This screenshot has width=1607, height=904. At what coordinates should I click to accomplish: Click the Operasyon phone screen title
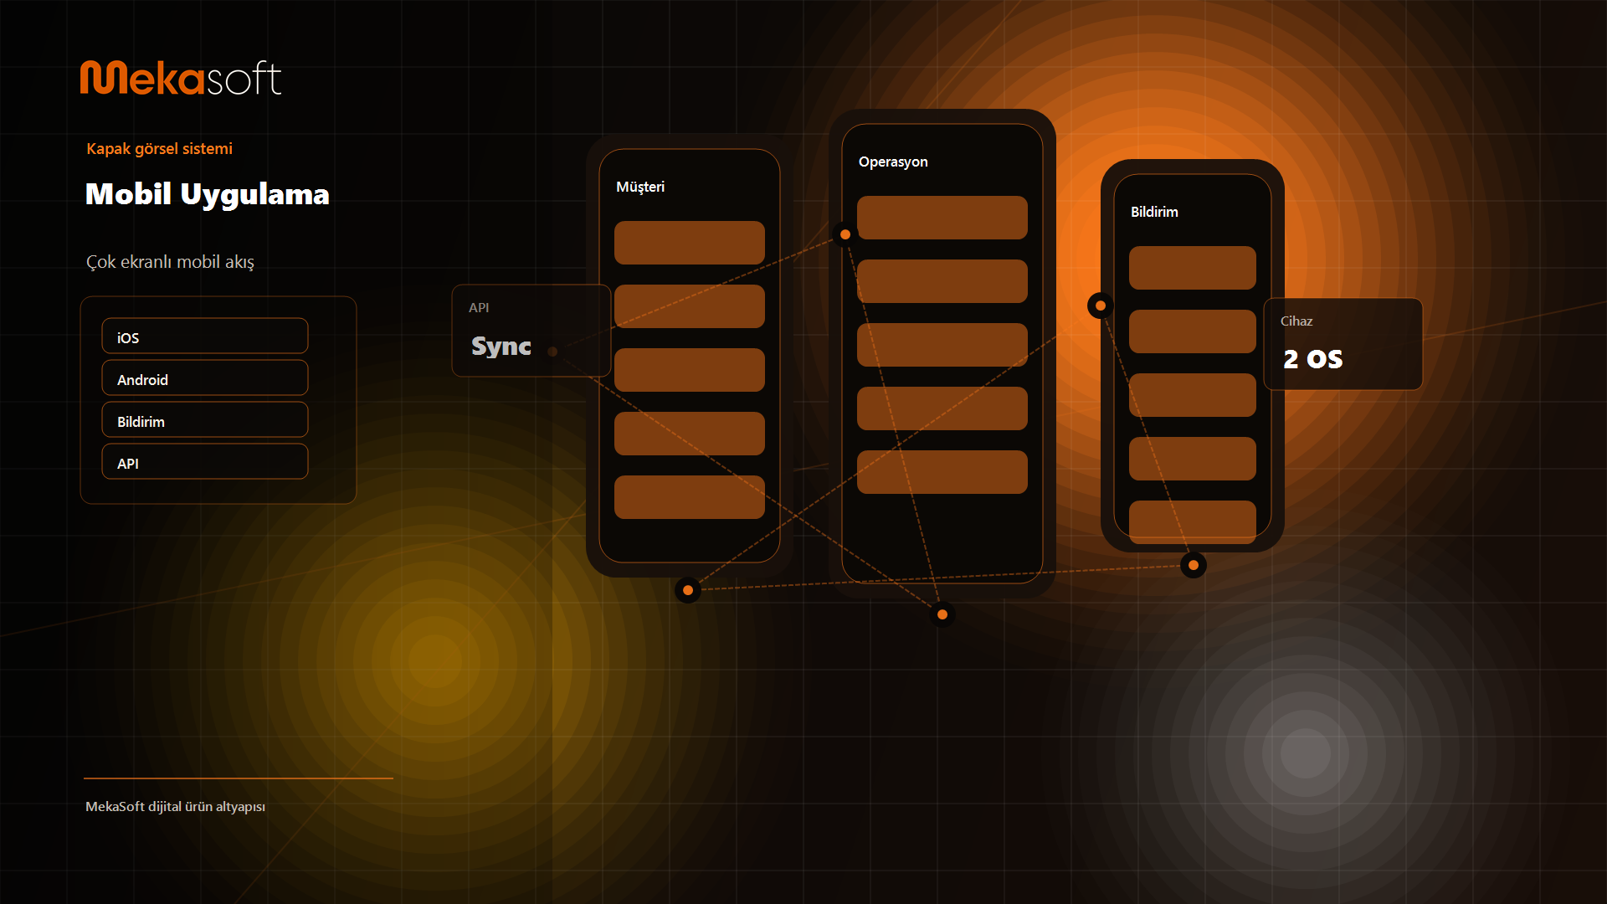[893, 162]
